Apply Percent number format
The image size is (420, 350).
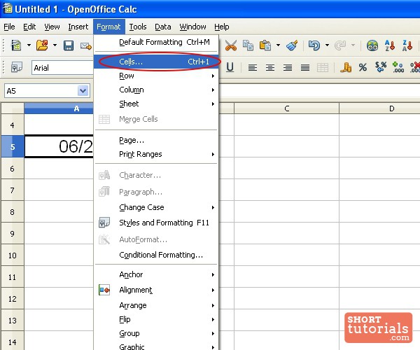coord(363,67)
